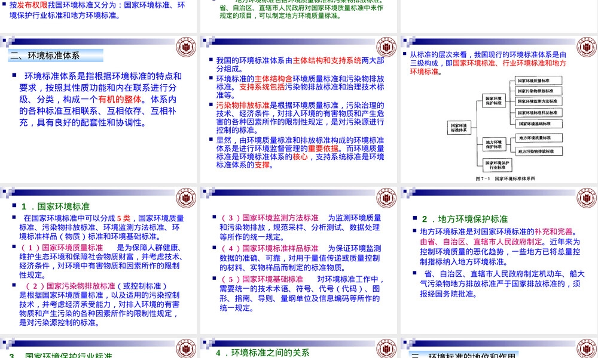Click the 国家环境质量标准 box in the diagram
The image size is (598, 358).
[x=538, y=81]
